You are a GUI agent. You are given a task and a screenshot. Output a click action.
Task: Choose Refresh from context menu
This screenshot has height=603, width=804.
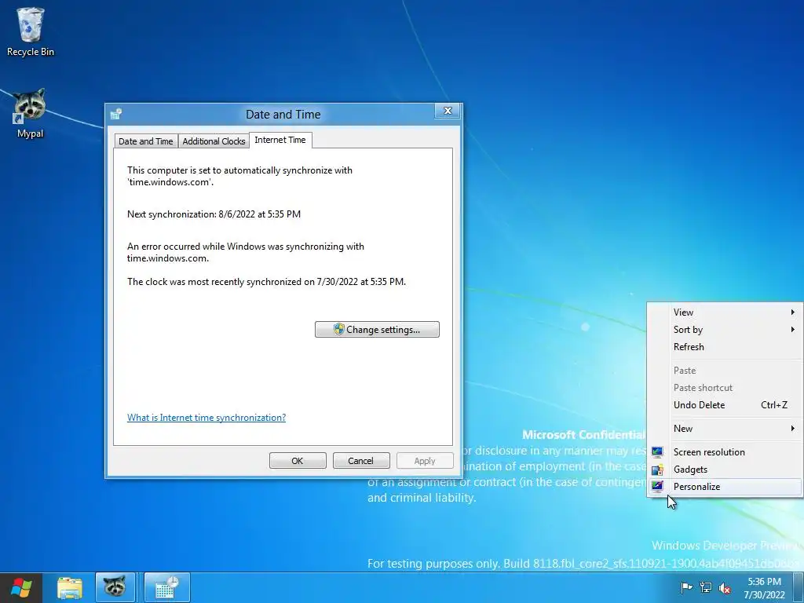tap(724, 347)
